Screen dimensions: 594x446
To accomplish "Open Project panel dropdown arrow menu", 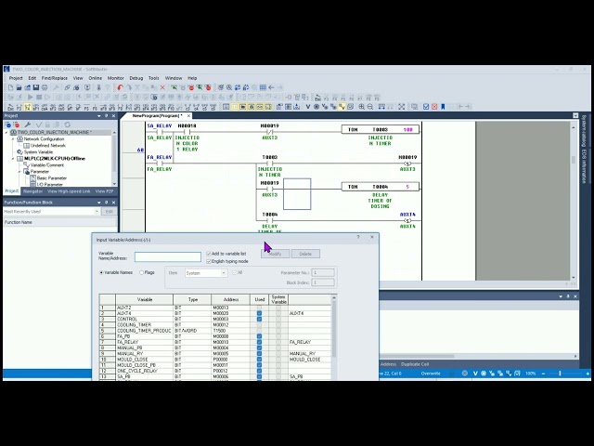I will (x=99, y=116).
